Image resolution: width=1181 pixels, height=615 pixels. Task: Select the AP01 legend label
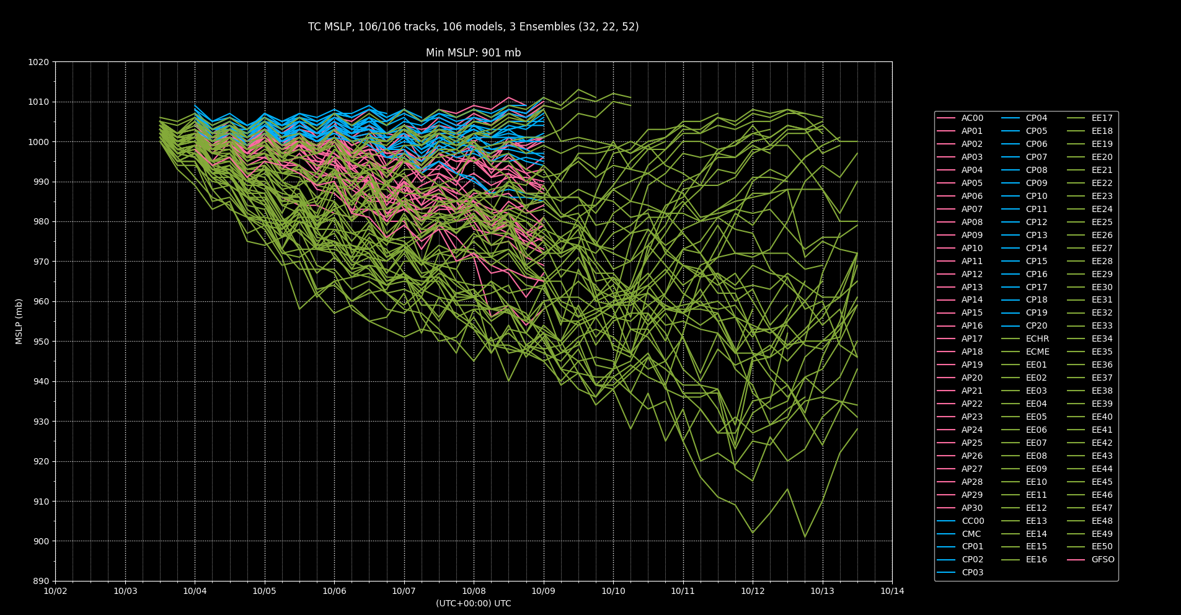pyautogui.click(x=972, y=131)
